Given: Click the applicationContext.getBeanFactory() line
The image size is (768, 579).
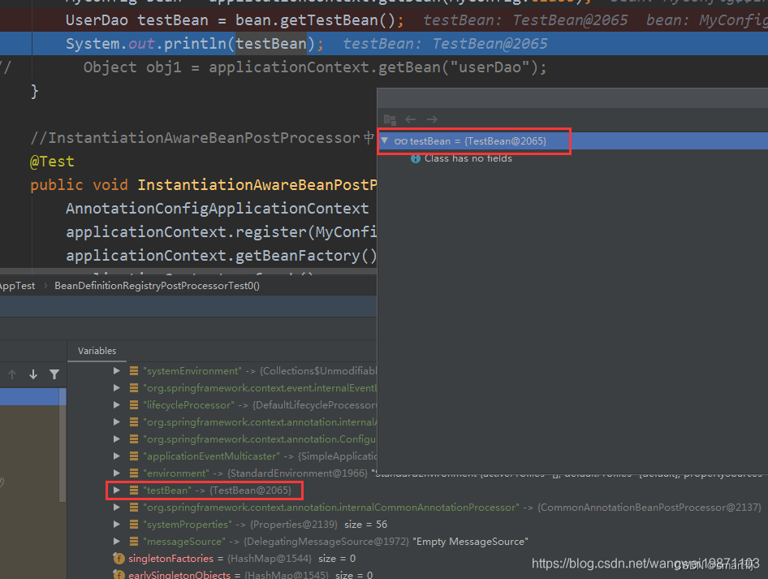Looking at the screenshot, I should 222,255.
